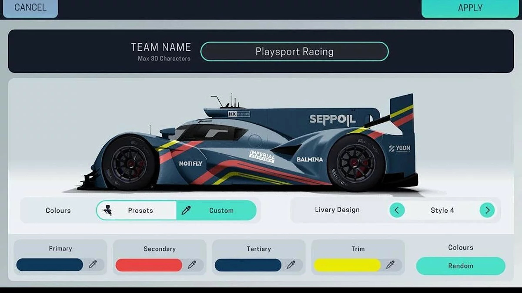Viewport: 522px width, 293px height.
Task: Click the Team Name text field
Action: pos(294,51)
